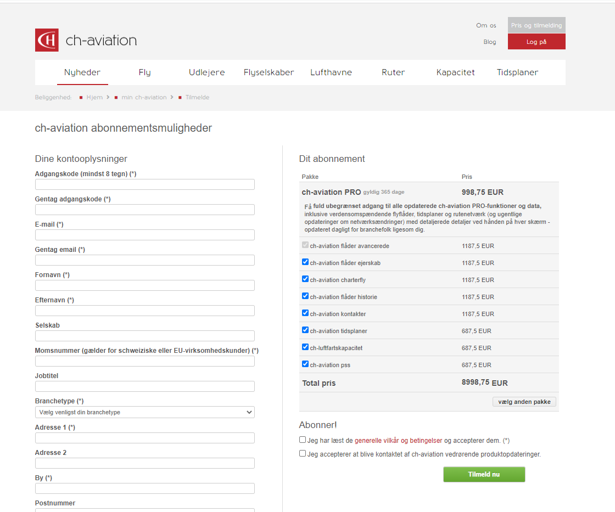This screenshot has width=615, height=512.
Task: Open the Ruter tab
Action: click(x=393, y=72)
